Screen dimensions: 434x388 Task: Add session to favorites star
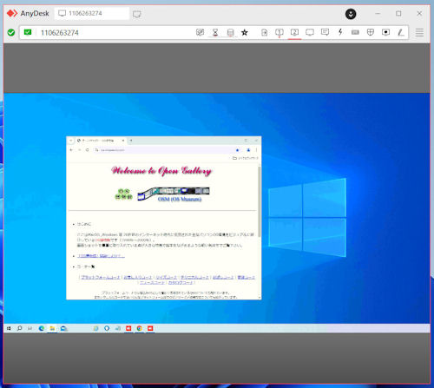coord(245,32)
